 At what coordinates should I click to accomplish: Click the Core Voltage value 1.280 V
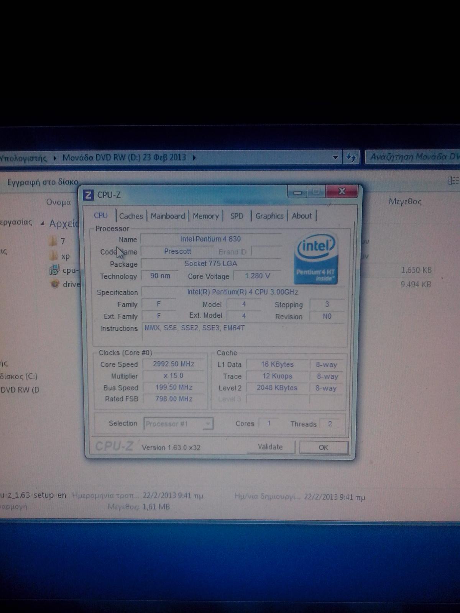pos(257,276)
